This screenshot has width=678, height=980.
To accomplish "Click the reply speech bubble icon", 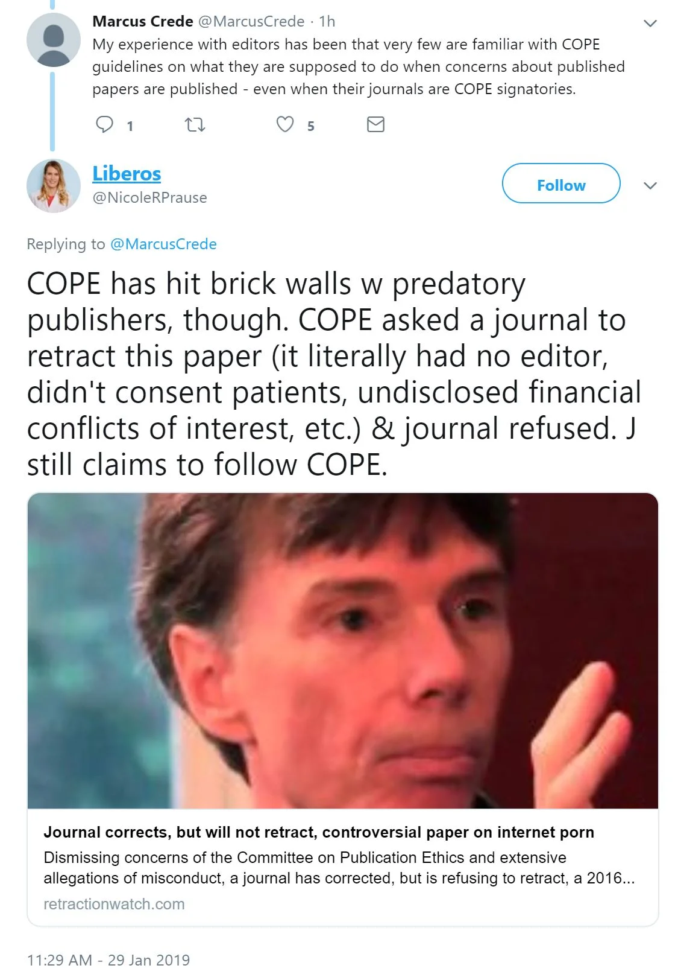I will click(104, 124).
